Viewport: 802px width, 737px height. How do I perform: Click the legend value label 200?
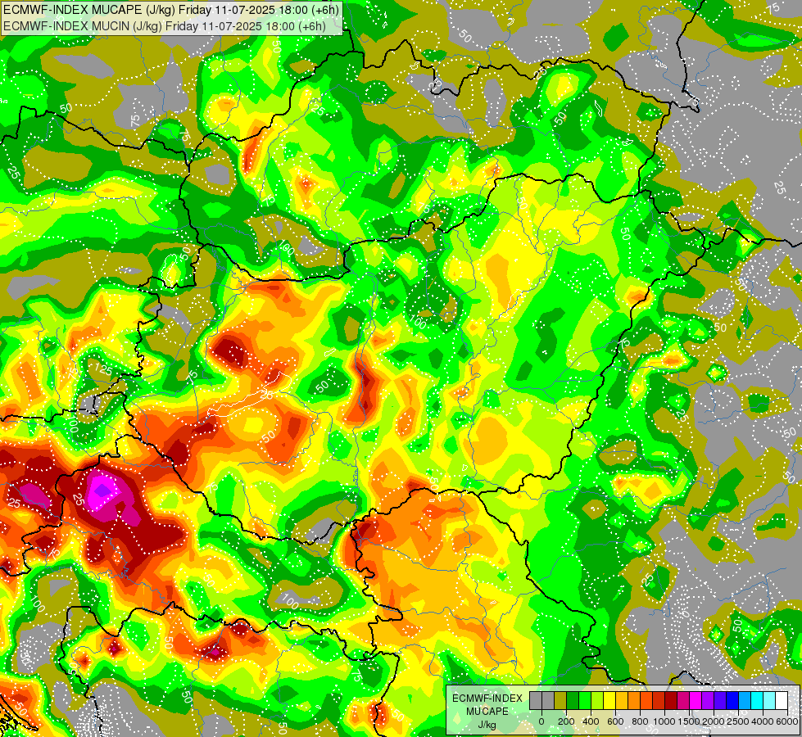point(566,721)
